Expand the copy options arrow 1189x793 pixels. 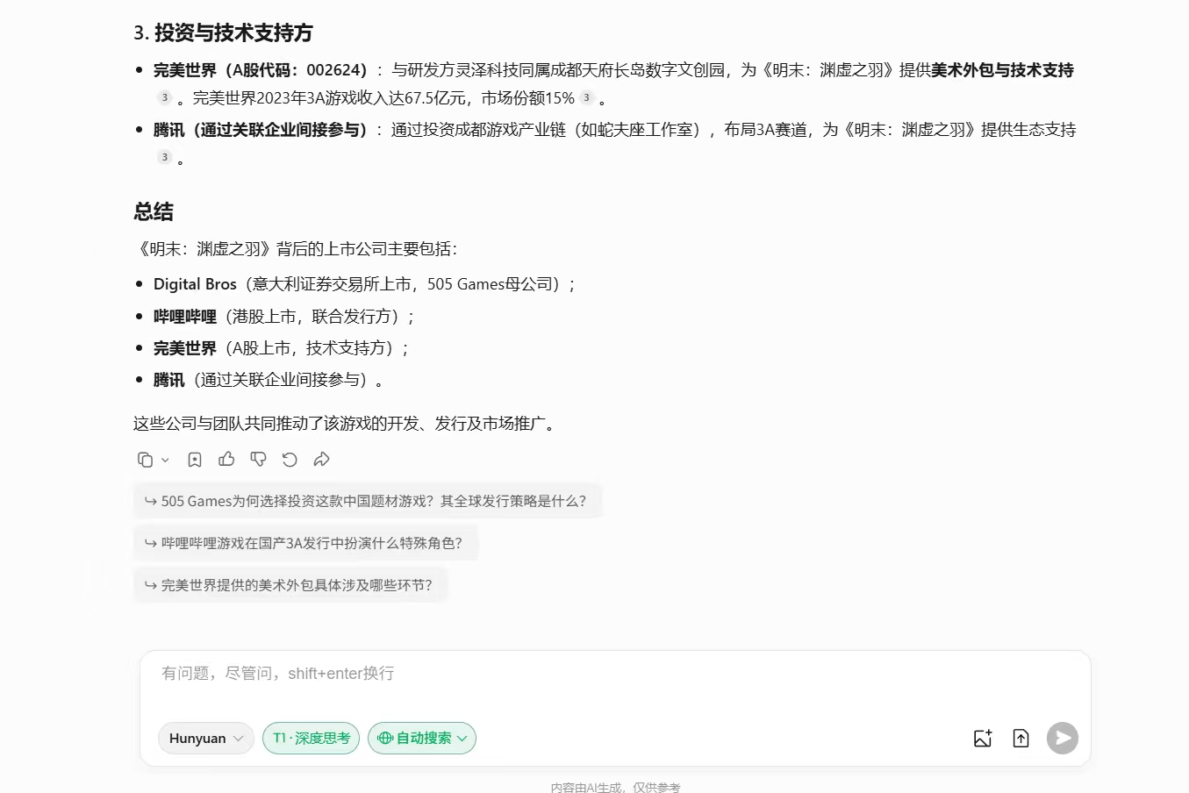tap(165, 460)
